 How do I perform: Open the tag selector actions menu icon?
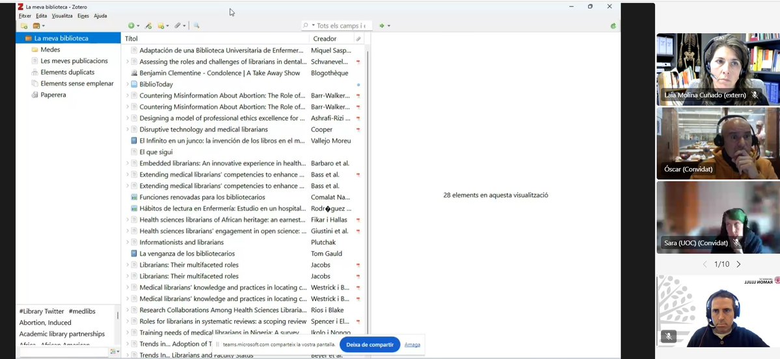pyautogui.click(x=114, y=352)
